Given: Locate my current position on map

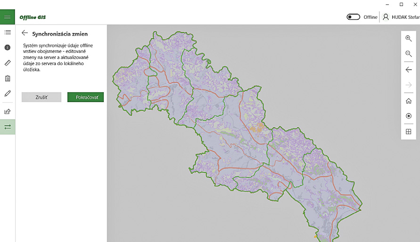Looking at the screenshot, I should click(409, 116).
